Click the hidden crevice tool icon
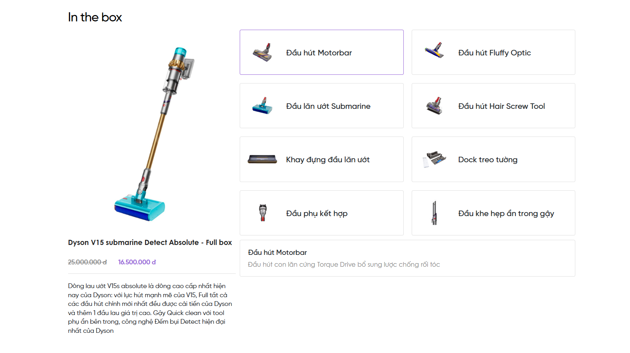 (x=434, y=213)
